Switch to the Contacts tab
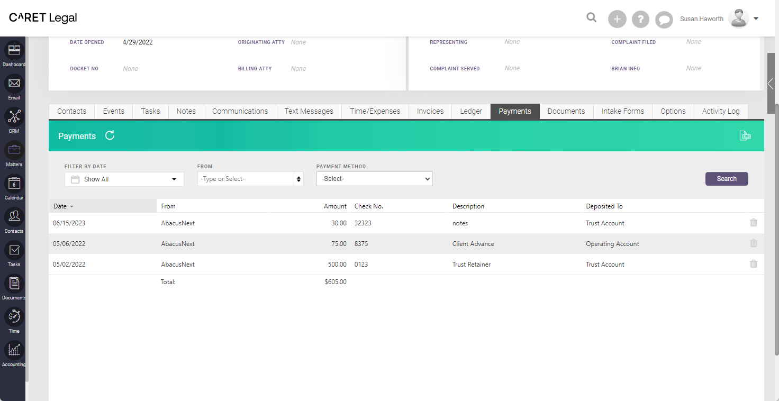This screenshot has height=401, width=779. (x=72, y=111)
